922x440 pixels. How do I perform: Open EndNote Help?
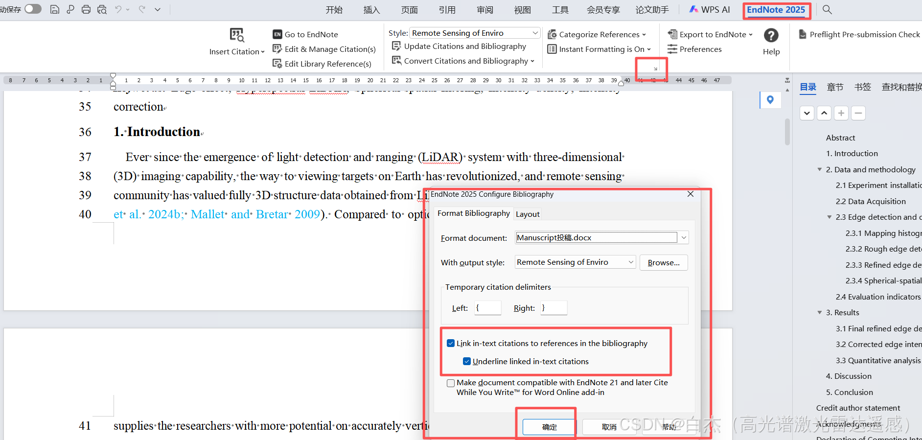click(x=771, y=42)
